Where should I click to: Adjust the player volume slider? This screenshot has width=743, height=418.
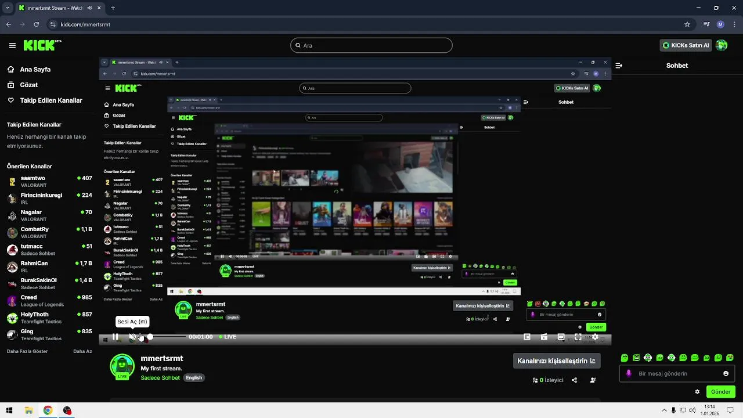167,337
